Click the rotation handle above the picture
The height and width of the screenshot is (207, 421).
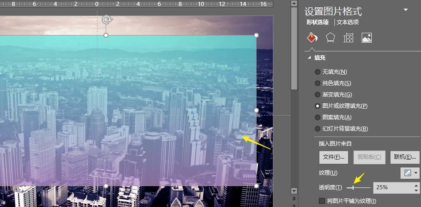107,19
